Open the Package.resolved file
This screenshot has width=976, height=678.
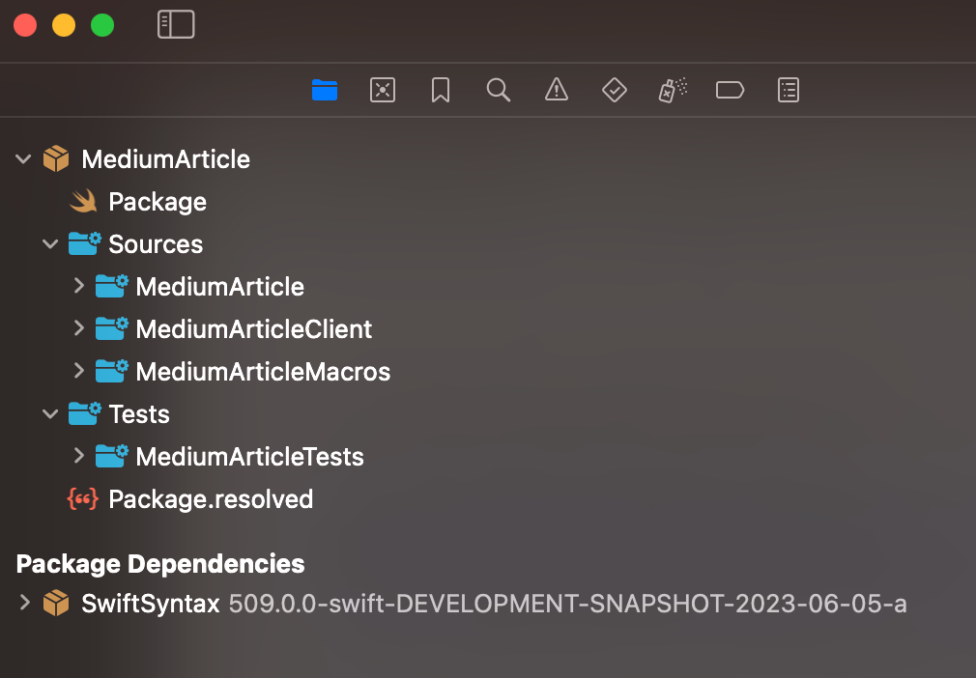click(x=210, y=499)
